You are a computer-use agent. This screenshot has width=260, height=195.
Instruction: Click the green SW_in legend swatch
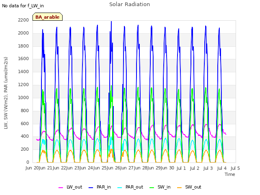pyautogui.click(x=152, y=188)
